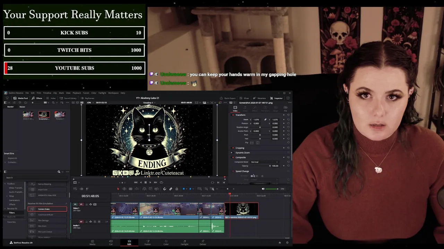Viewport: 444px width, 249px height.
Task: Click the Quick Export icon
Action: point(221,98)
